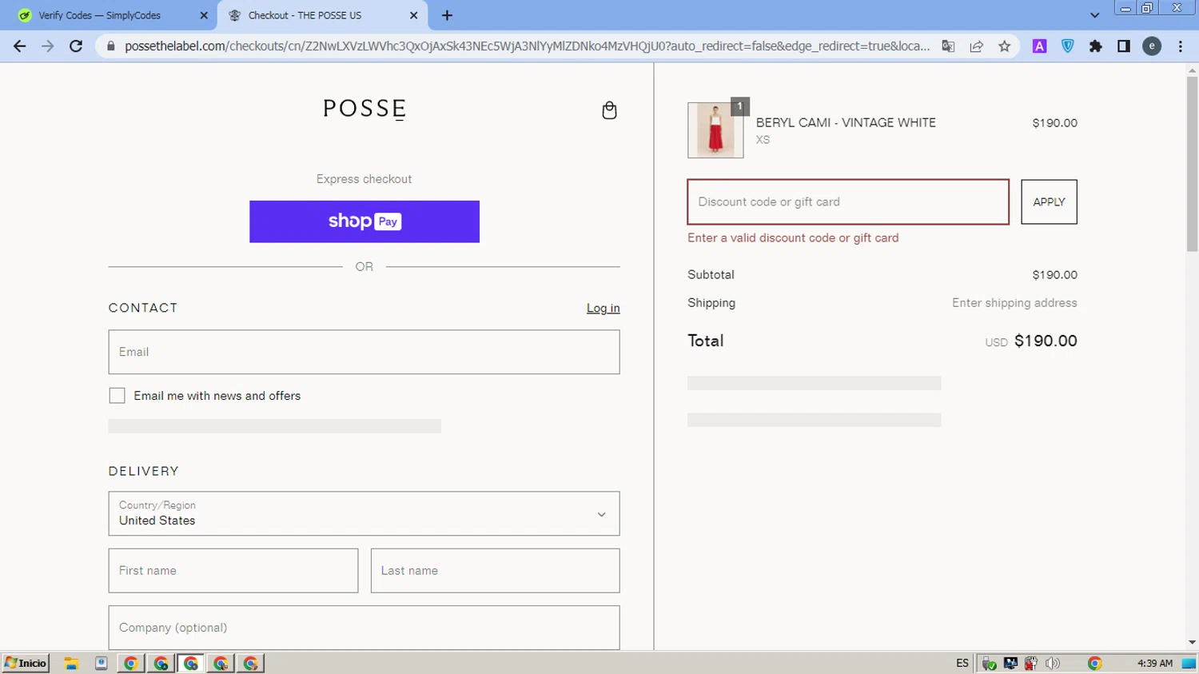
Task: Share this page via share icon
Action: point(976,46)
